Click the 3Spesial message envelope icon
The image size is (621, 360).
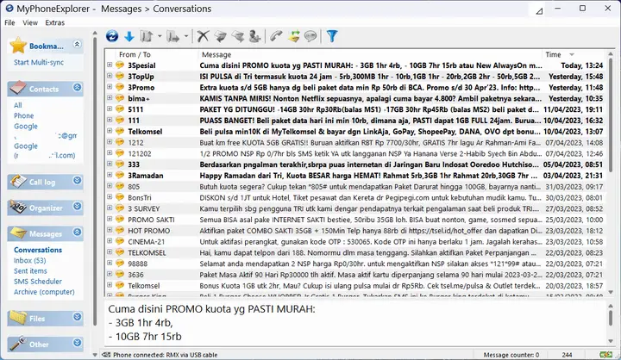120,65
